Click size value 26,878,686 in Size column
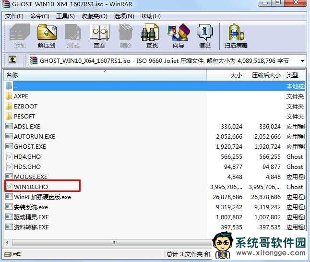This screenshot has width=310, height=262. pos(227,197)
